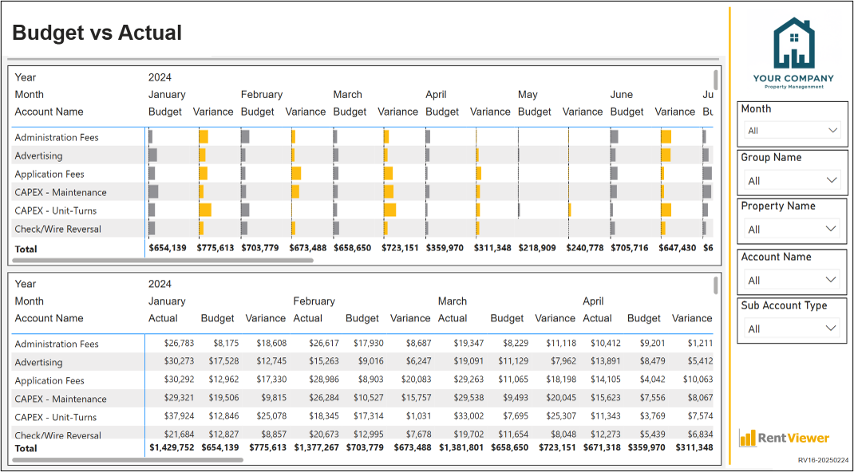Click the bottom table vertical scrollbar thumb
854x472 pixels.
716,285
